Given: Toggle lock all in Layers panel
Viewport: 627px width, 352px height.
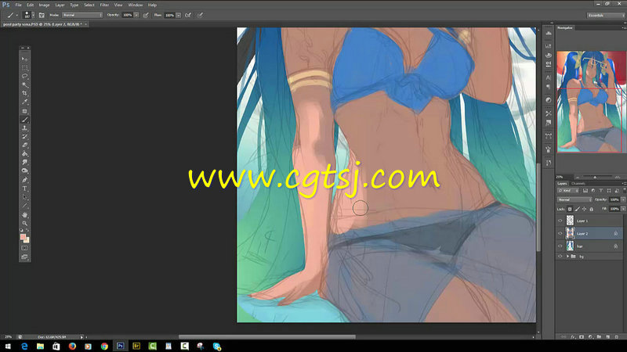Looking at the screenshot, I should 592,209.
